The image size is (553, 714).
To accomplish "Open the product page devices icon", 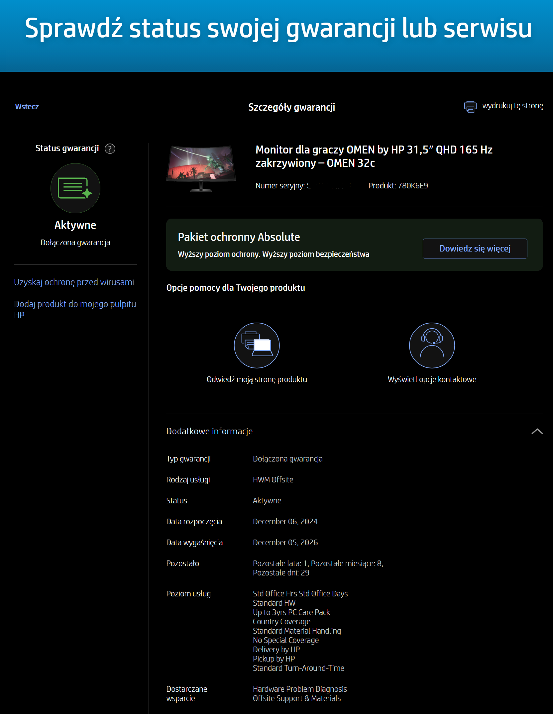I will pos(257,345).
